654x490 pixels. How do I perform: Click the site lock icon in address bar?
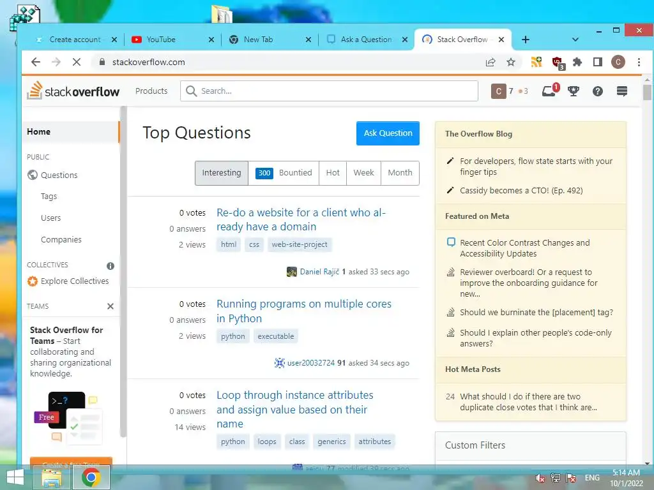102,62
